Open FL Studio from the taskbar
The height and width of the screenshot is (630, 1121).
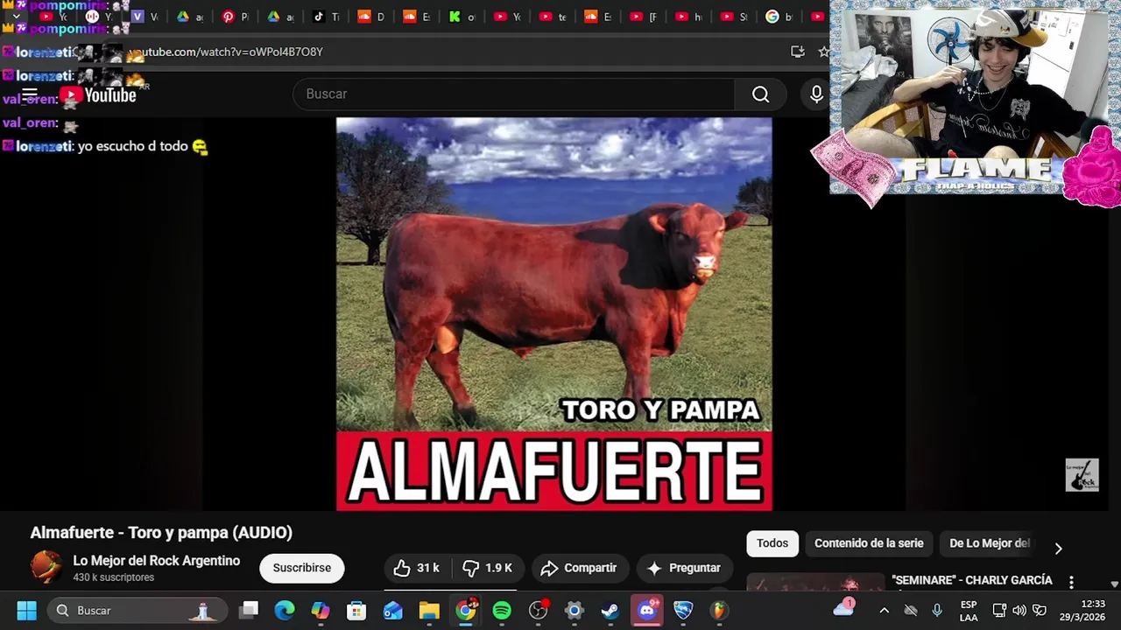point(719,610)
